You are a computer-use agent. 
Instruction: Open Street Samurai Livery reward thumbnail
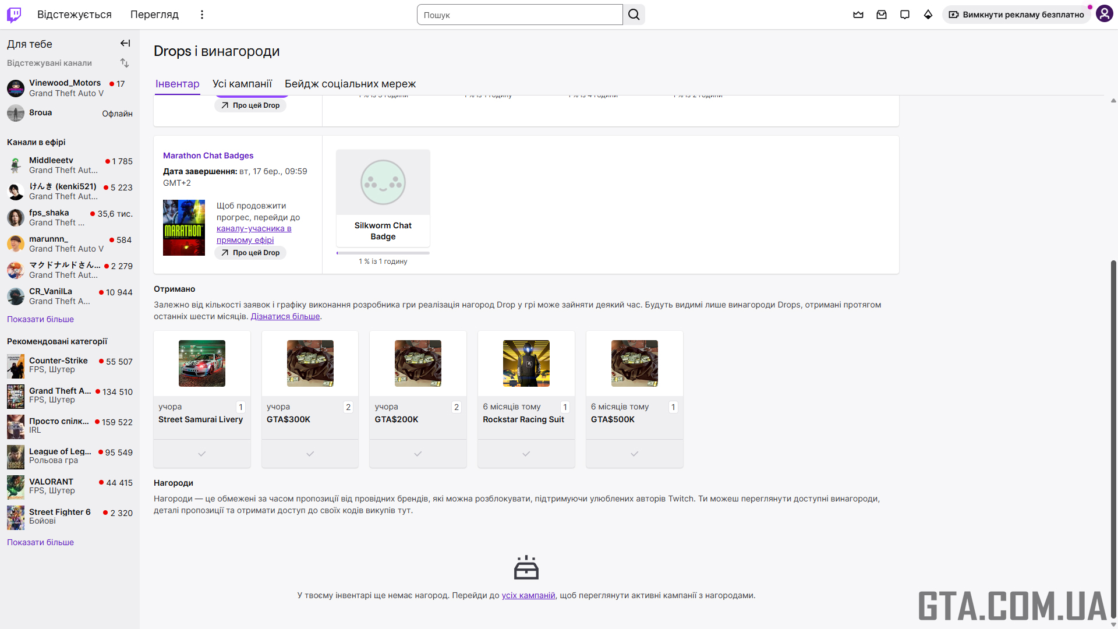click(x=202, y=363)
